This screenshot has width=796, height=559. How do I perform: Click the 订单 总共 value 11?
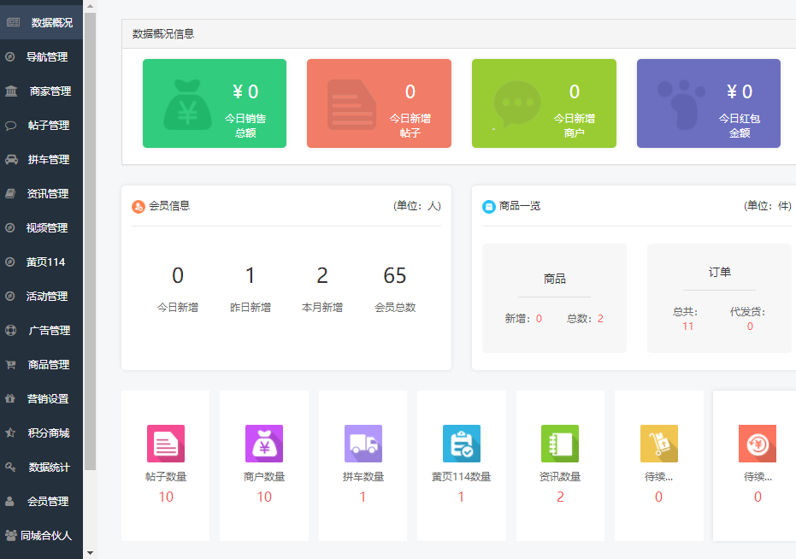pos(688,326)
